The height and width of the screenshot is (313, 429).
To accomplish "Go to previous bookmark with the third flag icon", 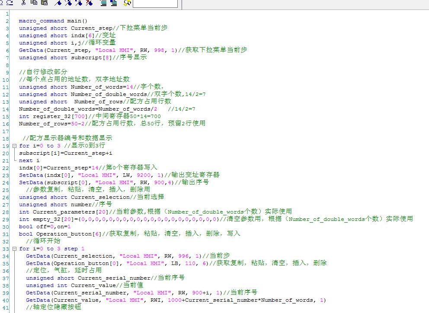I will (79, 3).
